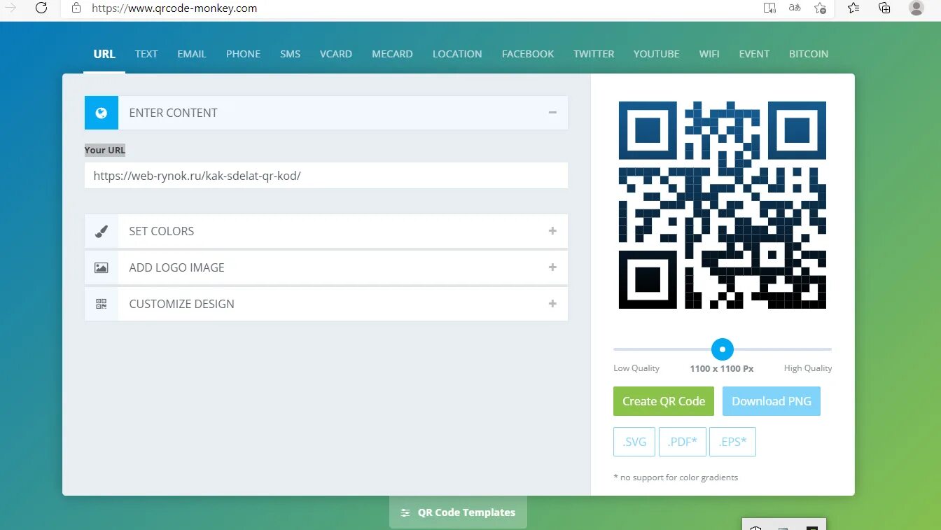This screenshot has height=530, width=941.
Task: Click the forward navigation arrow
Action: 11,8
